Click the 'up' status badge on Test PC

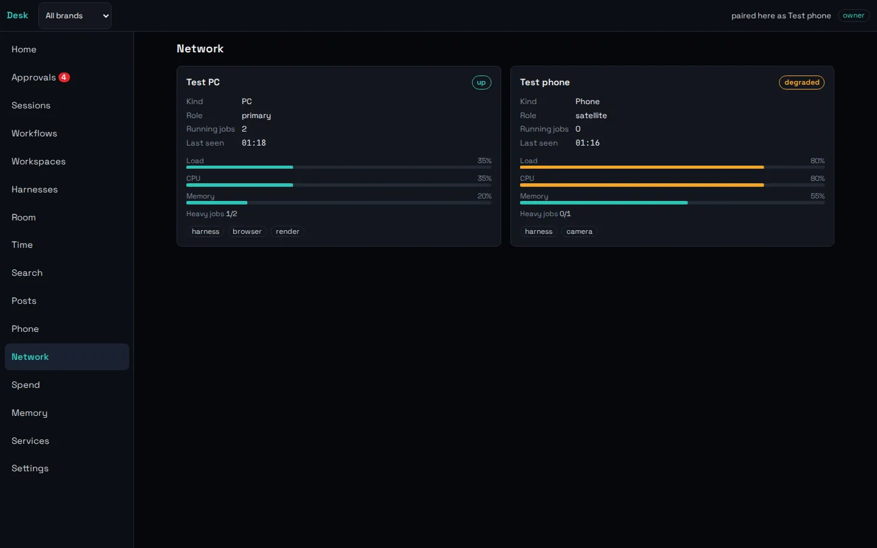point(481,83)
